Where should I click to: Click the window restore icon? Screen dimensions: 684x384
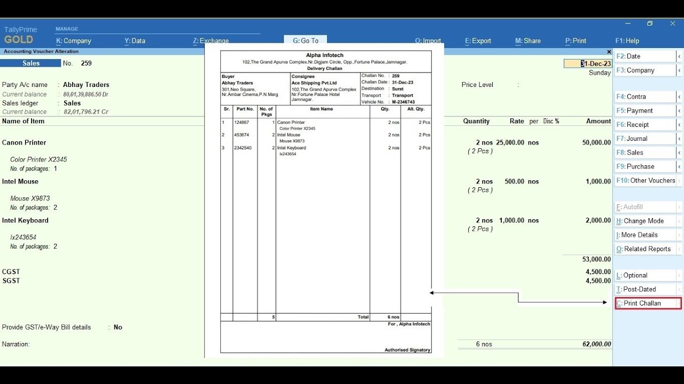pos(650,23)
